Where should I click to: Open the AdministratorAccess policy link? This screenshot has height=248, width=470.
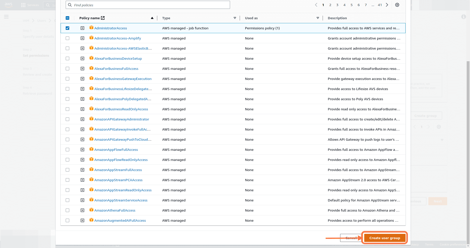coord(111,28)
